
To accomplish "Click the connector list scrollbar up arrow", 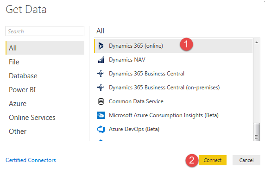I will pyautogui.click(x=257, y=42).
